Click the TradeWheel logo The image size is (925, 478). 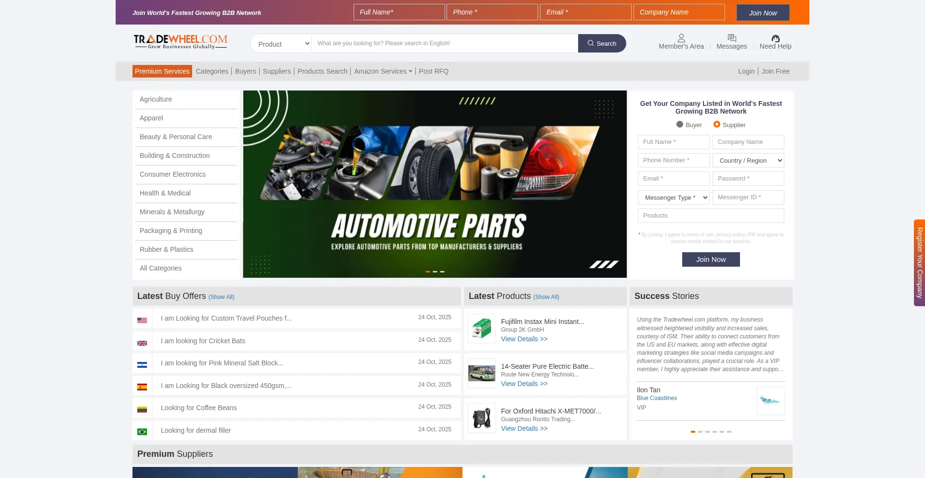(x=181, y=42)
